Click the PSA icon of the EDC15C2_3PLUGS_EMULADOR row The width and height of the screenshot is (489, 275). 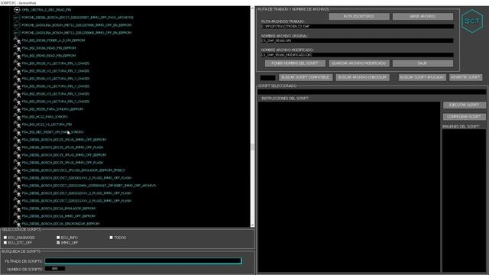click(17, 170)
